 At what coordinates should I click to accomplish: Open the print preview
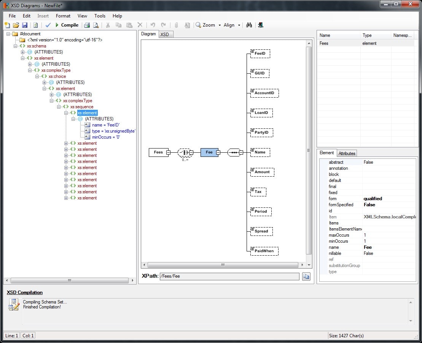96,25
